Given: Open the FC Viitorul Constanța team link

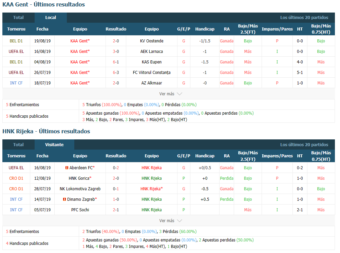Looking at the screenshot, I should (152, 73).
